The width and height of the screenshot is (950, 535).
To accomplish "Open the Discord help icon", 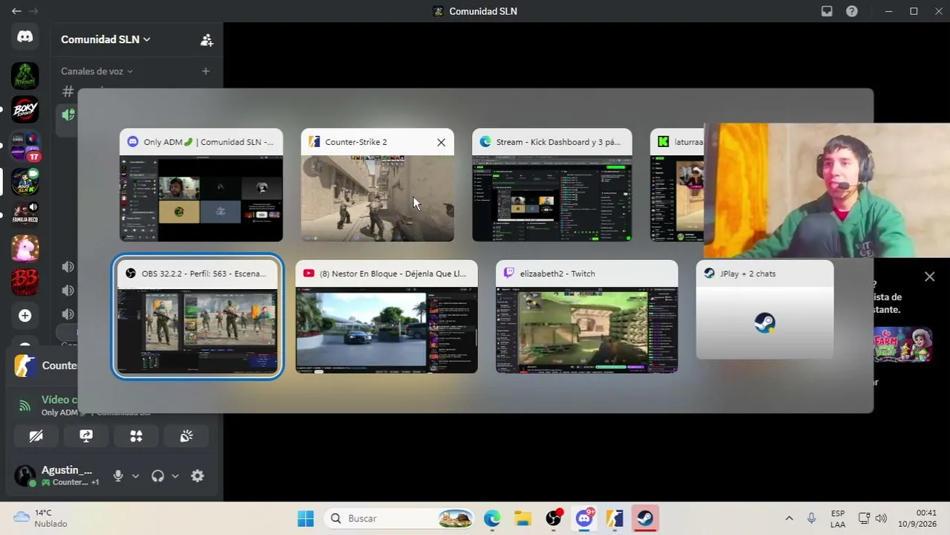I will click(852, 11).
